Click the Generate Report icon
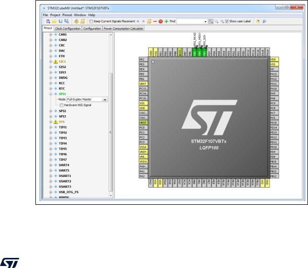The height and width of the screenshot is (268, 308). click(x=83, y=21)
